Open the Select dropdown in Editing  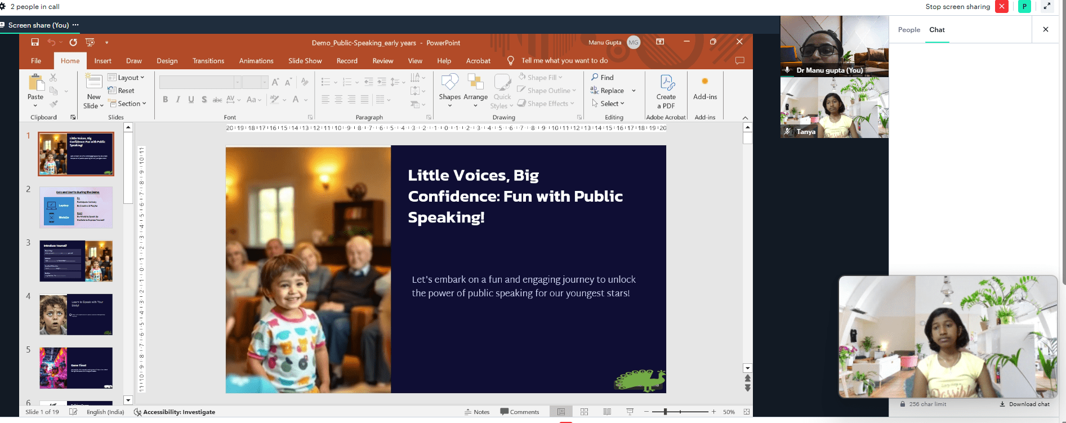(609, 104)
